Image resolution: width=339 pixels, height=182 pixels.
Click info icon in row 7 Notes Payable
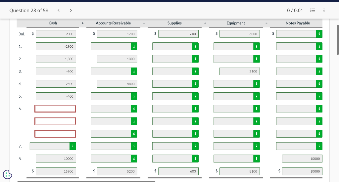[319, 146]
